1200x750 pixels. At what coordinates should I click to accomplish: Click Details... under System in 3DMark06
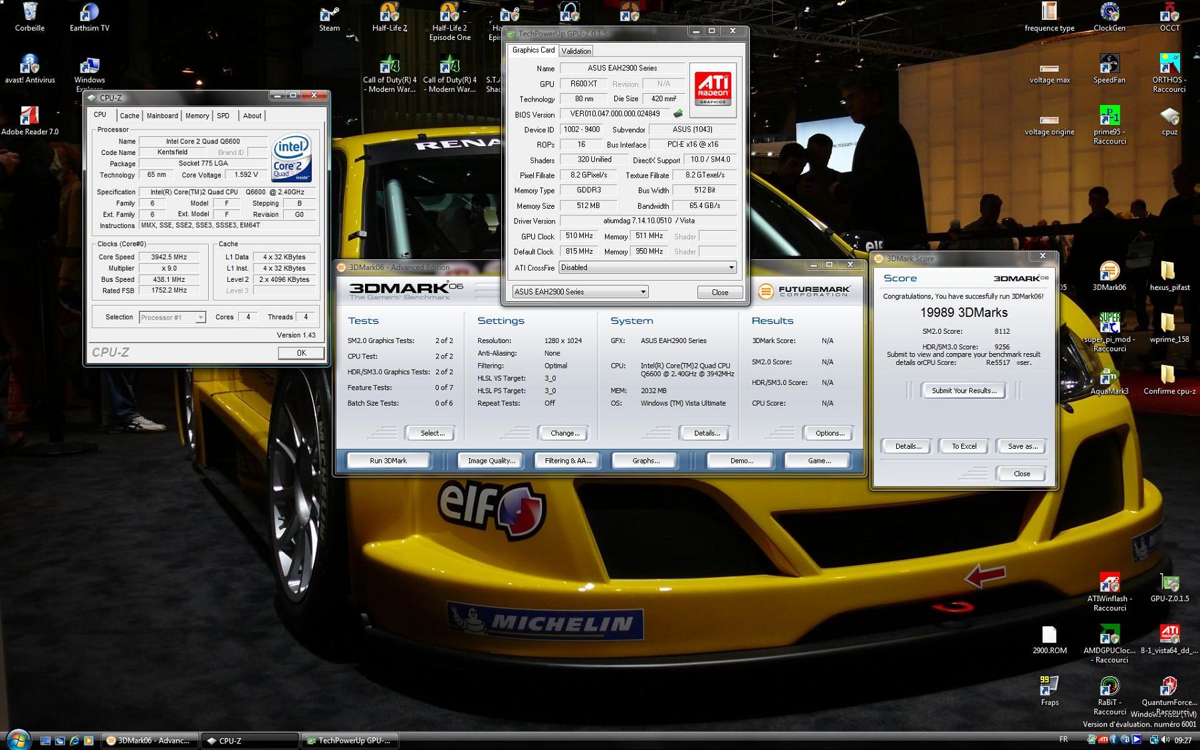(707, 434)
